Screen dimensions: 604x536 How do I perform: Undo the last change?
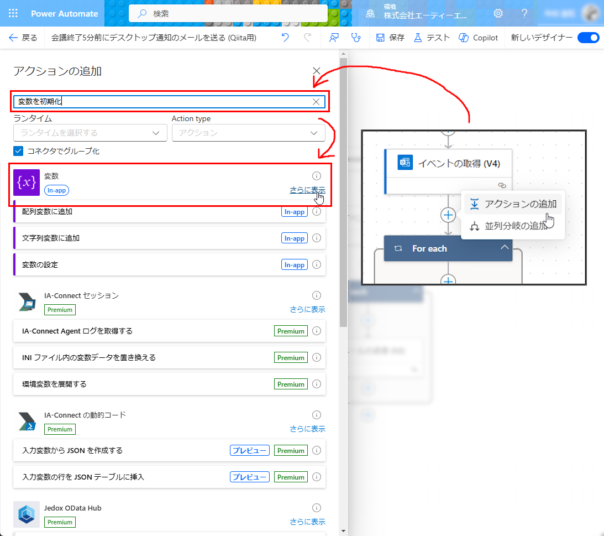coord(285,38)
